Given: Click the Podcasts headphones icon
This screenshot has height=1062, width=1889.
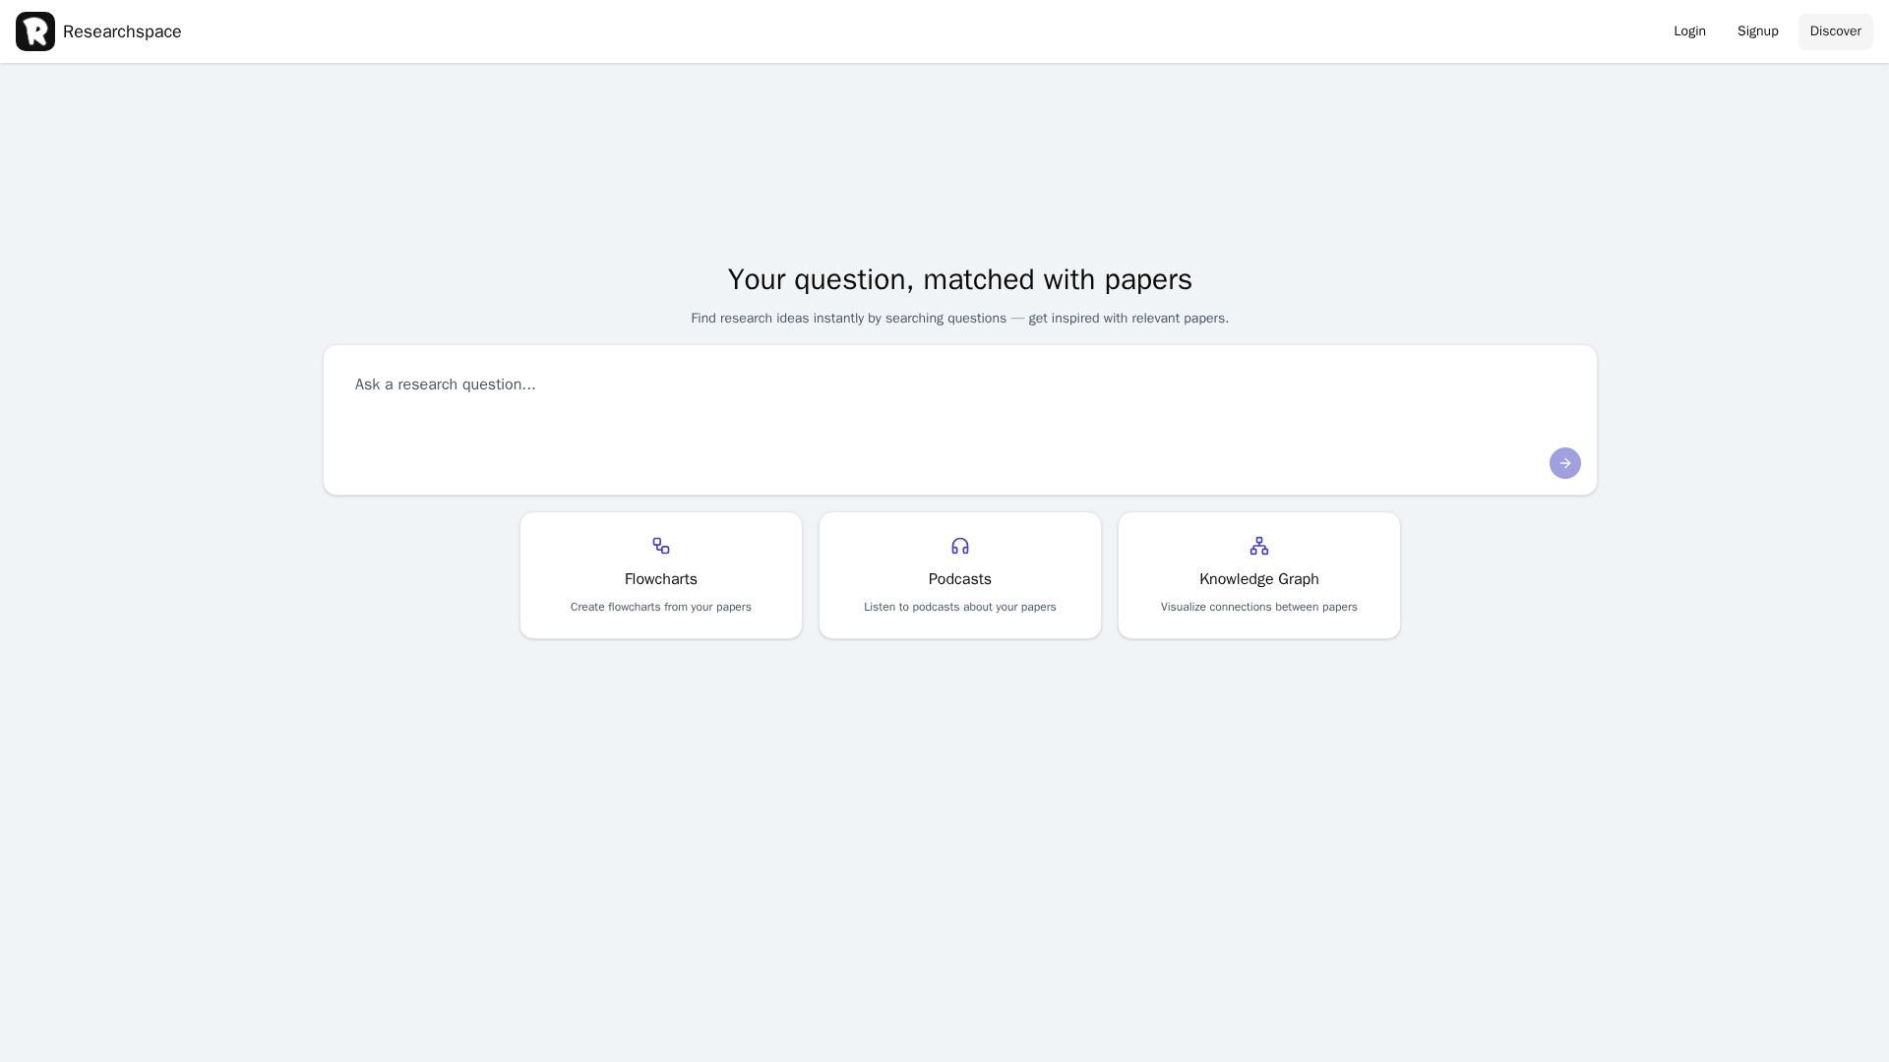Looking at the screenshot, I should [x=960, y=546].
